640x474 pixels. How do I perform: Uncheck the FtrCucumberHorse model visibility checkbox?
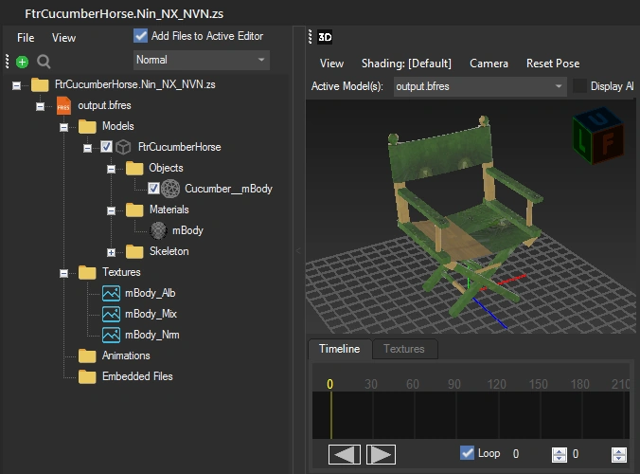(x=106, y=147)
